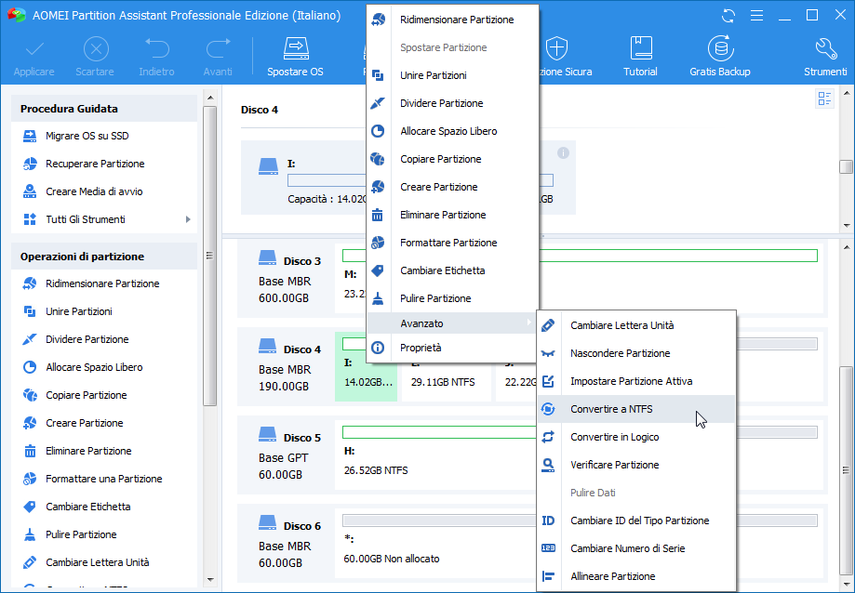Image resolution: width=855 pixels, height=593 pixels.
Task: Click Cambiare Lettera Unità in submenu
Action: tap(621, 325)
